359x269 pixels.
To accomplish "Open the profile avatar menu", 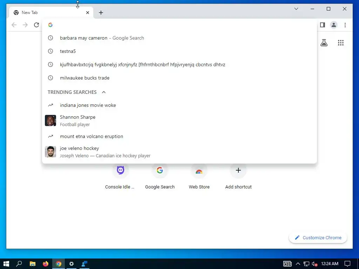I will 334,25.
